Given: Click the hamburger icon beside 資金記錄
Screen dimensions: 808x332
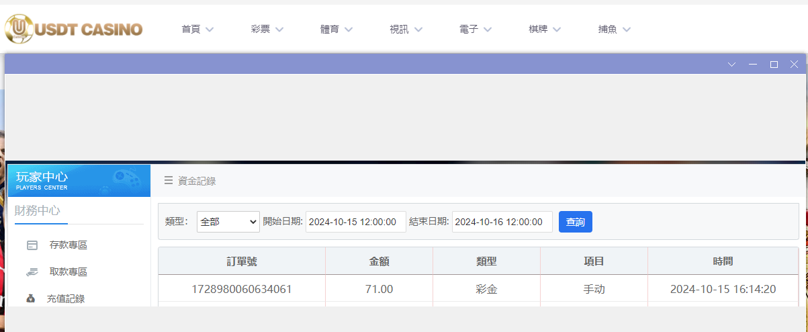Looking at the screenshot, I should [x=169, y=181].
